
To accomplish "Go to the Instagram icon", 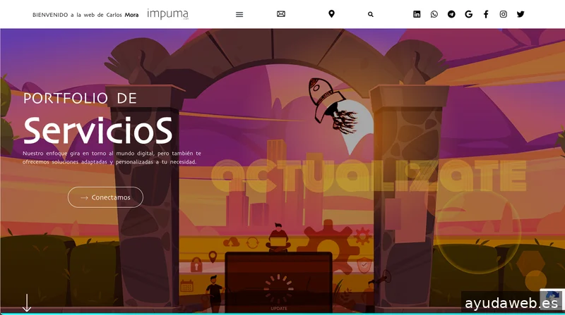I will 504,14.
